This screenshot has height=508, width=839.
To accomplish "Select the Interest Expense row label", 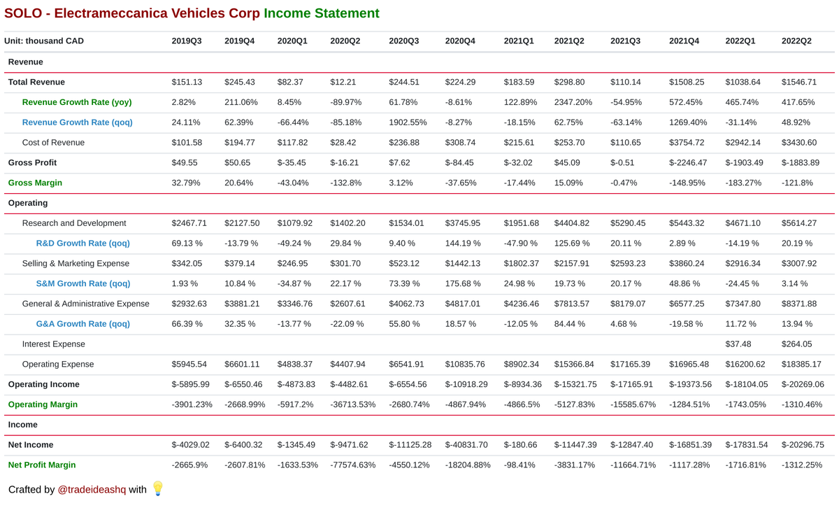I will [x=54, y=344].
